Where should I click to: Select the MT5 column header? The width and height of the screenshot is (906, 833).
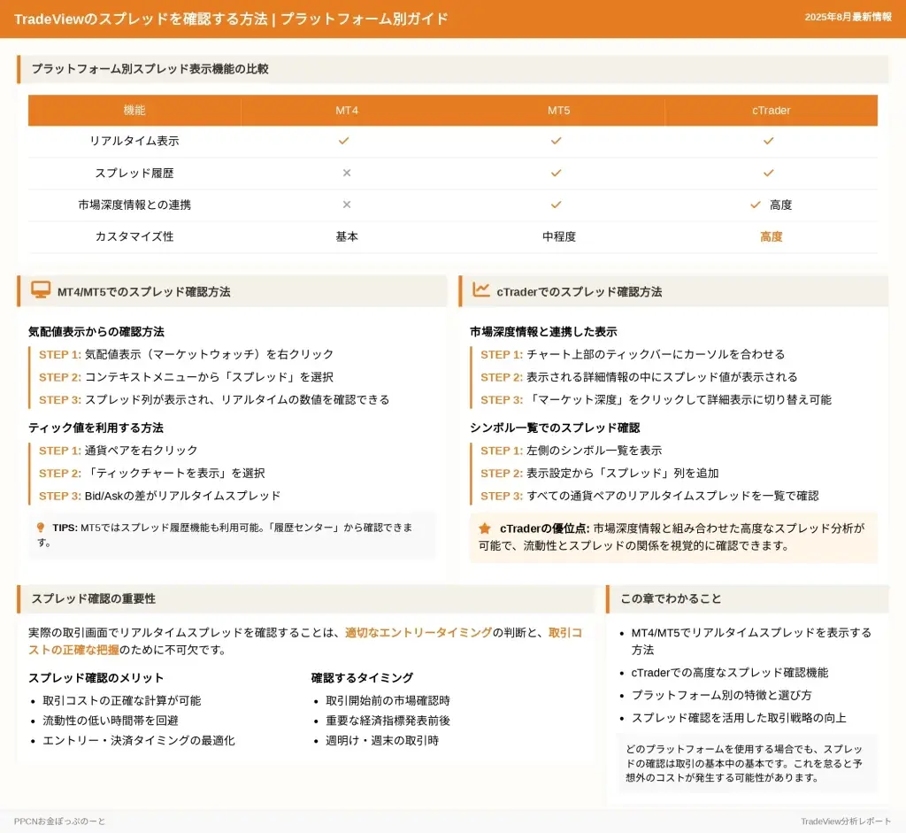[x=558, y=111]
